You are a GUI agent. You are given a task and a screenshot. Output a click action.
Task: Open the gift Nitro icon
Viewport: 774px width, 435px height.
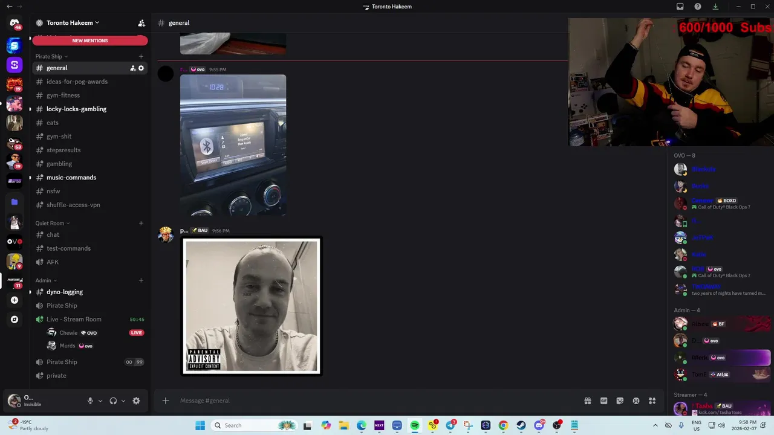(x=587, y=401)
